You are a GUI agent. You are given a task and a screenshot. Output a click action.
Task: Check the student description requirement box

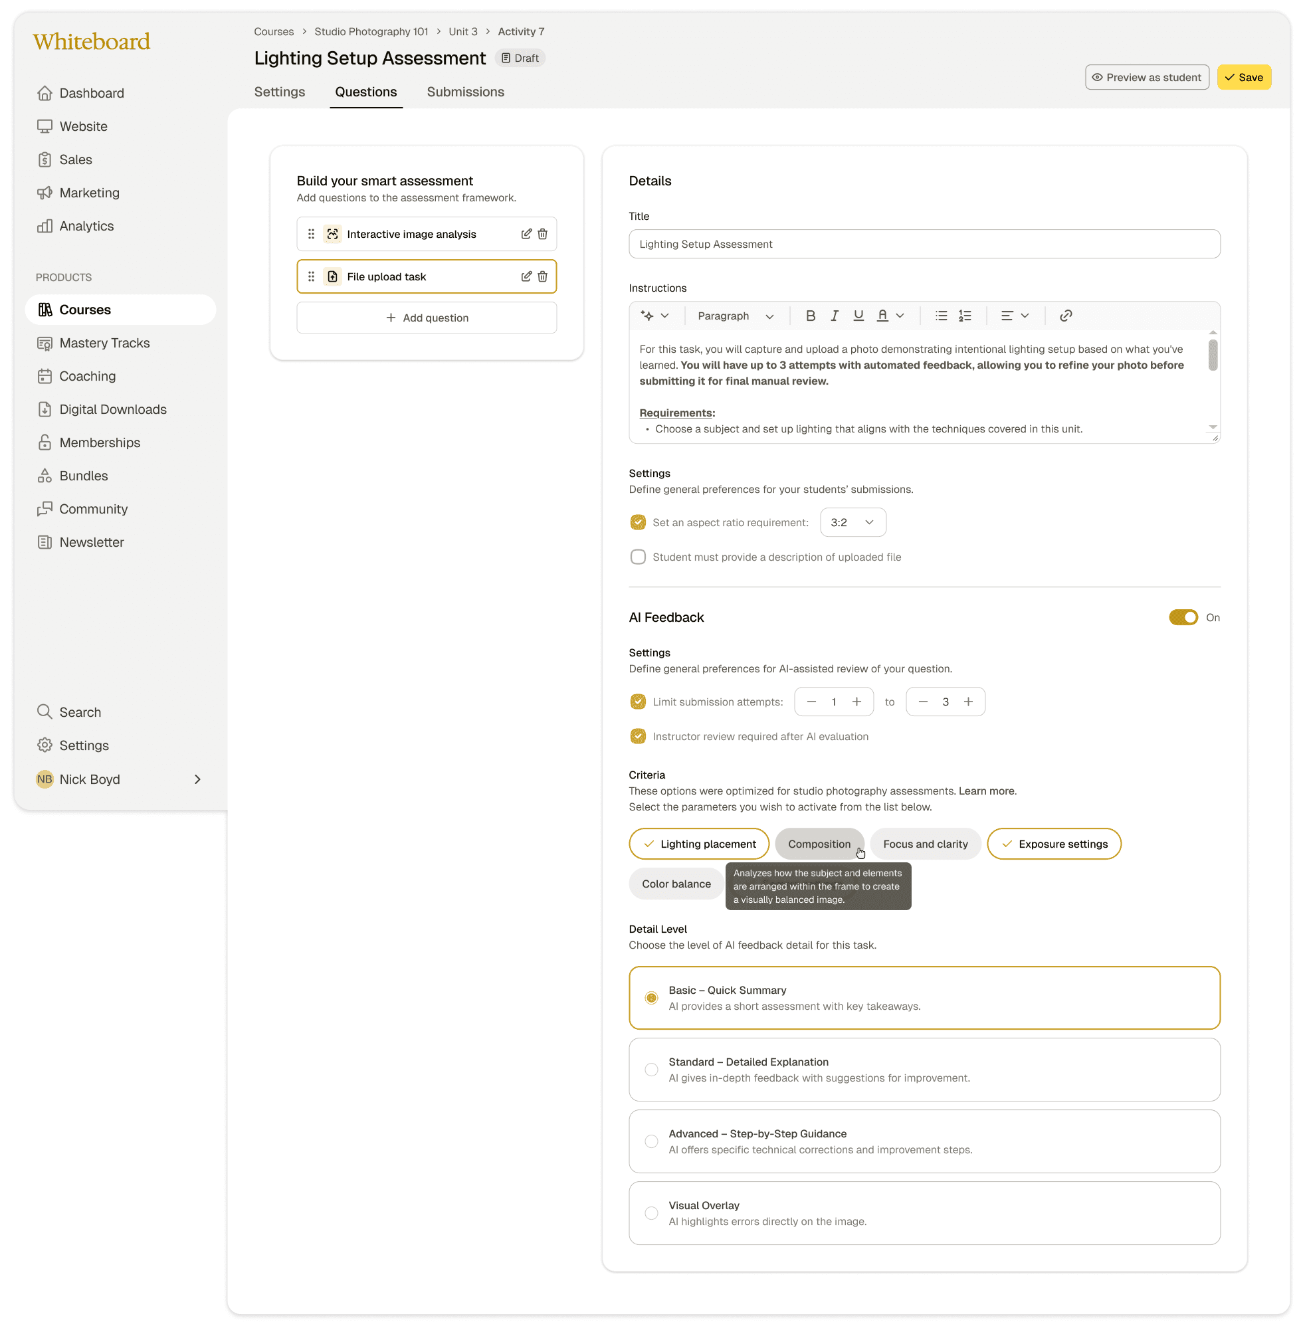638,557
